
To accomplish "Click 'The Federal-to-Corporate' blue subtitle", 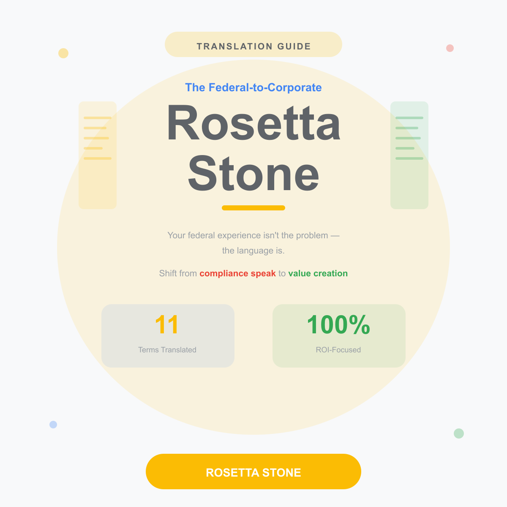I will (x=253, y=87).
